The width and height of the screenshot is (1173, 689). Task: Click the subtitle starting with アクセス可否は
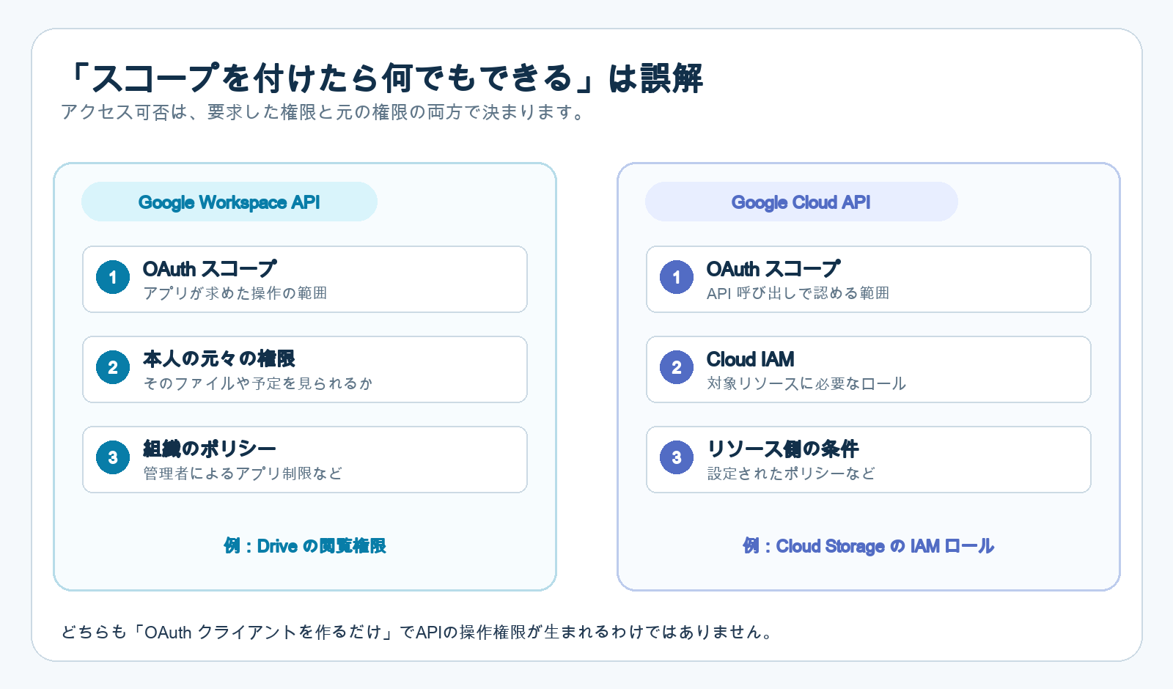tap(324, 112)
